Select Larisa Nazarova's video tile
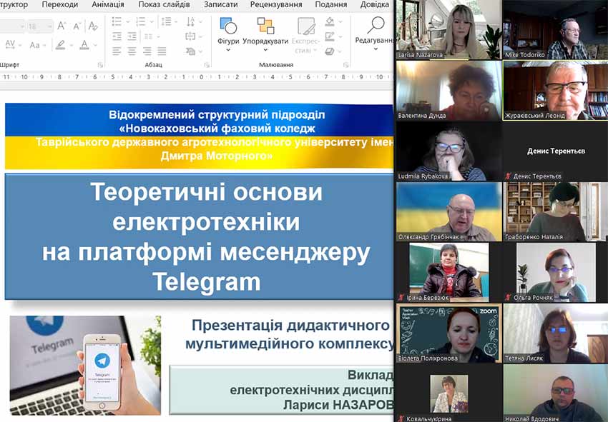The height and width of the screenshot is (422, 608). click(448, 29)
